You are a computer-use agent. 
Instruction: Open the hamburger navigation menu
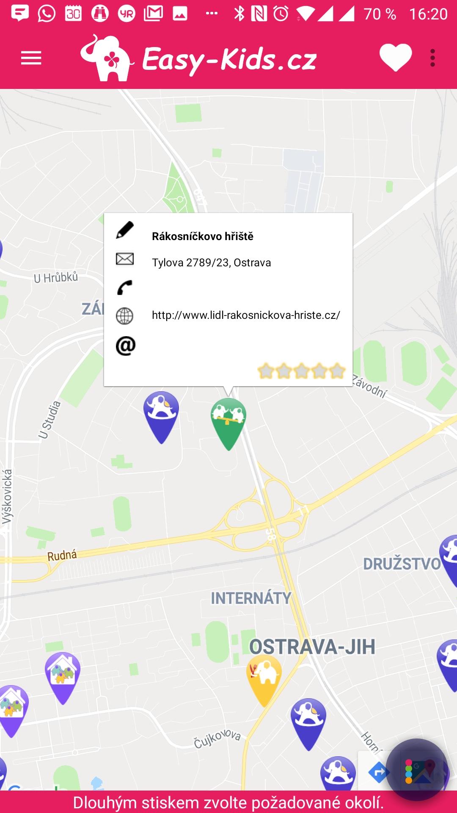31,58
